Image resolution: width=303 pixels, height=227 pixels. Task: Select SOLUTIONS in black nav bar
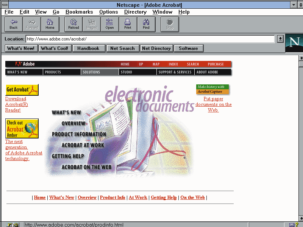coord(100,72)
